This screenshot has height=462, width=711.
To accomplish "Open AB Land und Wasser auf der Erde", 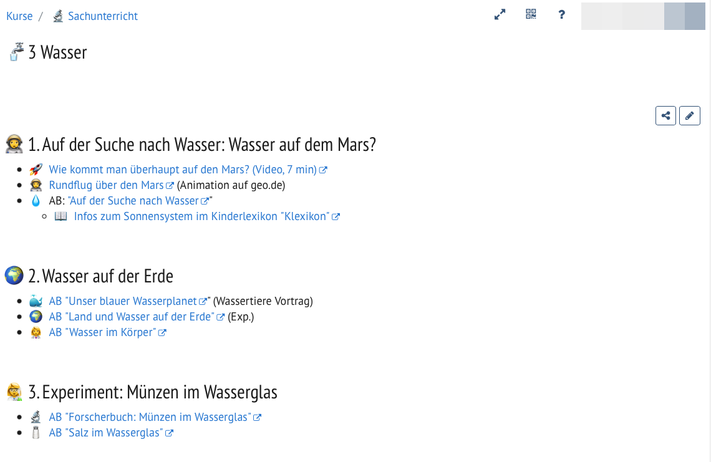I will point(132,317).
